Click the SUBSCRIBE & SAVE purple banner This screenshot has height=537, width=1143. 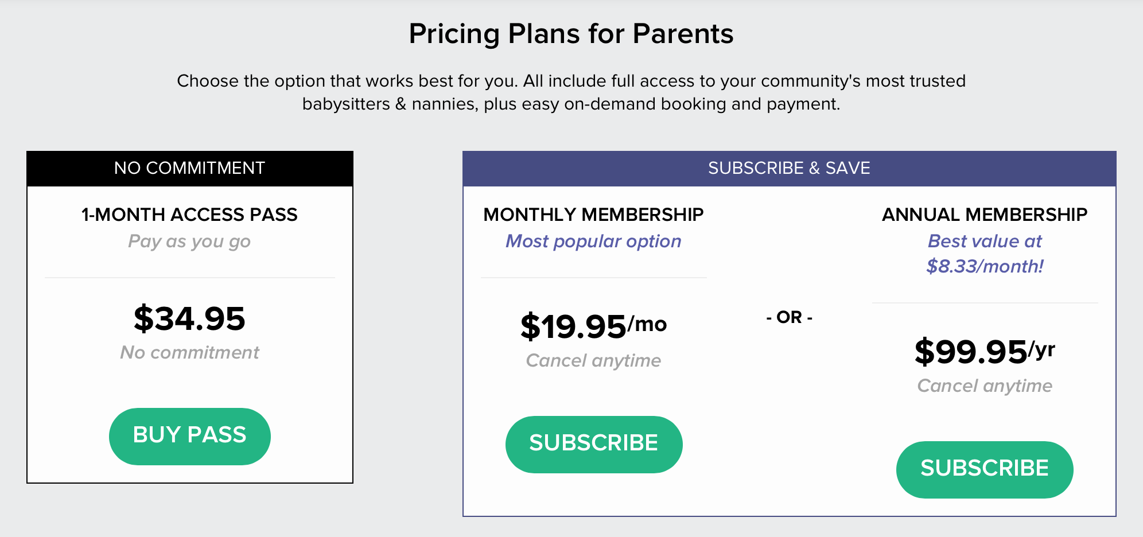click(x=789, y=169)
